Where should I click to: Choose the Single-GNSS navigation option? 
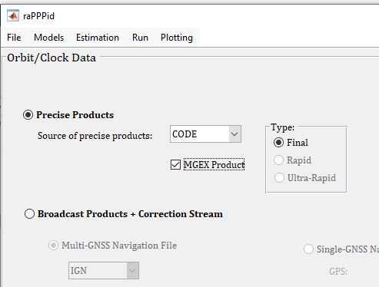[x=308, y=249]
